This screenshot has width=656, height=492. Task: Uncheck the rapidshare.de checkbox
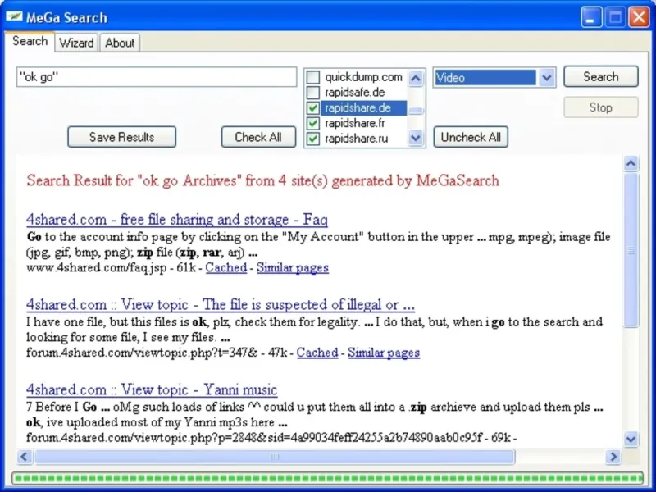pyautogui.click(x=313, y=108)
